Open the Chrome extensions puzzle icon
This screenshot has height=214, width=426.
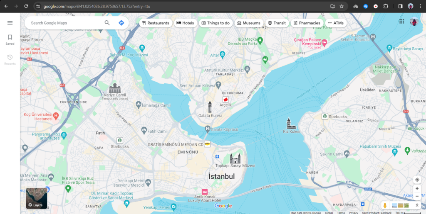pyautogui.click(x=386, y=6)
